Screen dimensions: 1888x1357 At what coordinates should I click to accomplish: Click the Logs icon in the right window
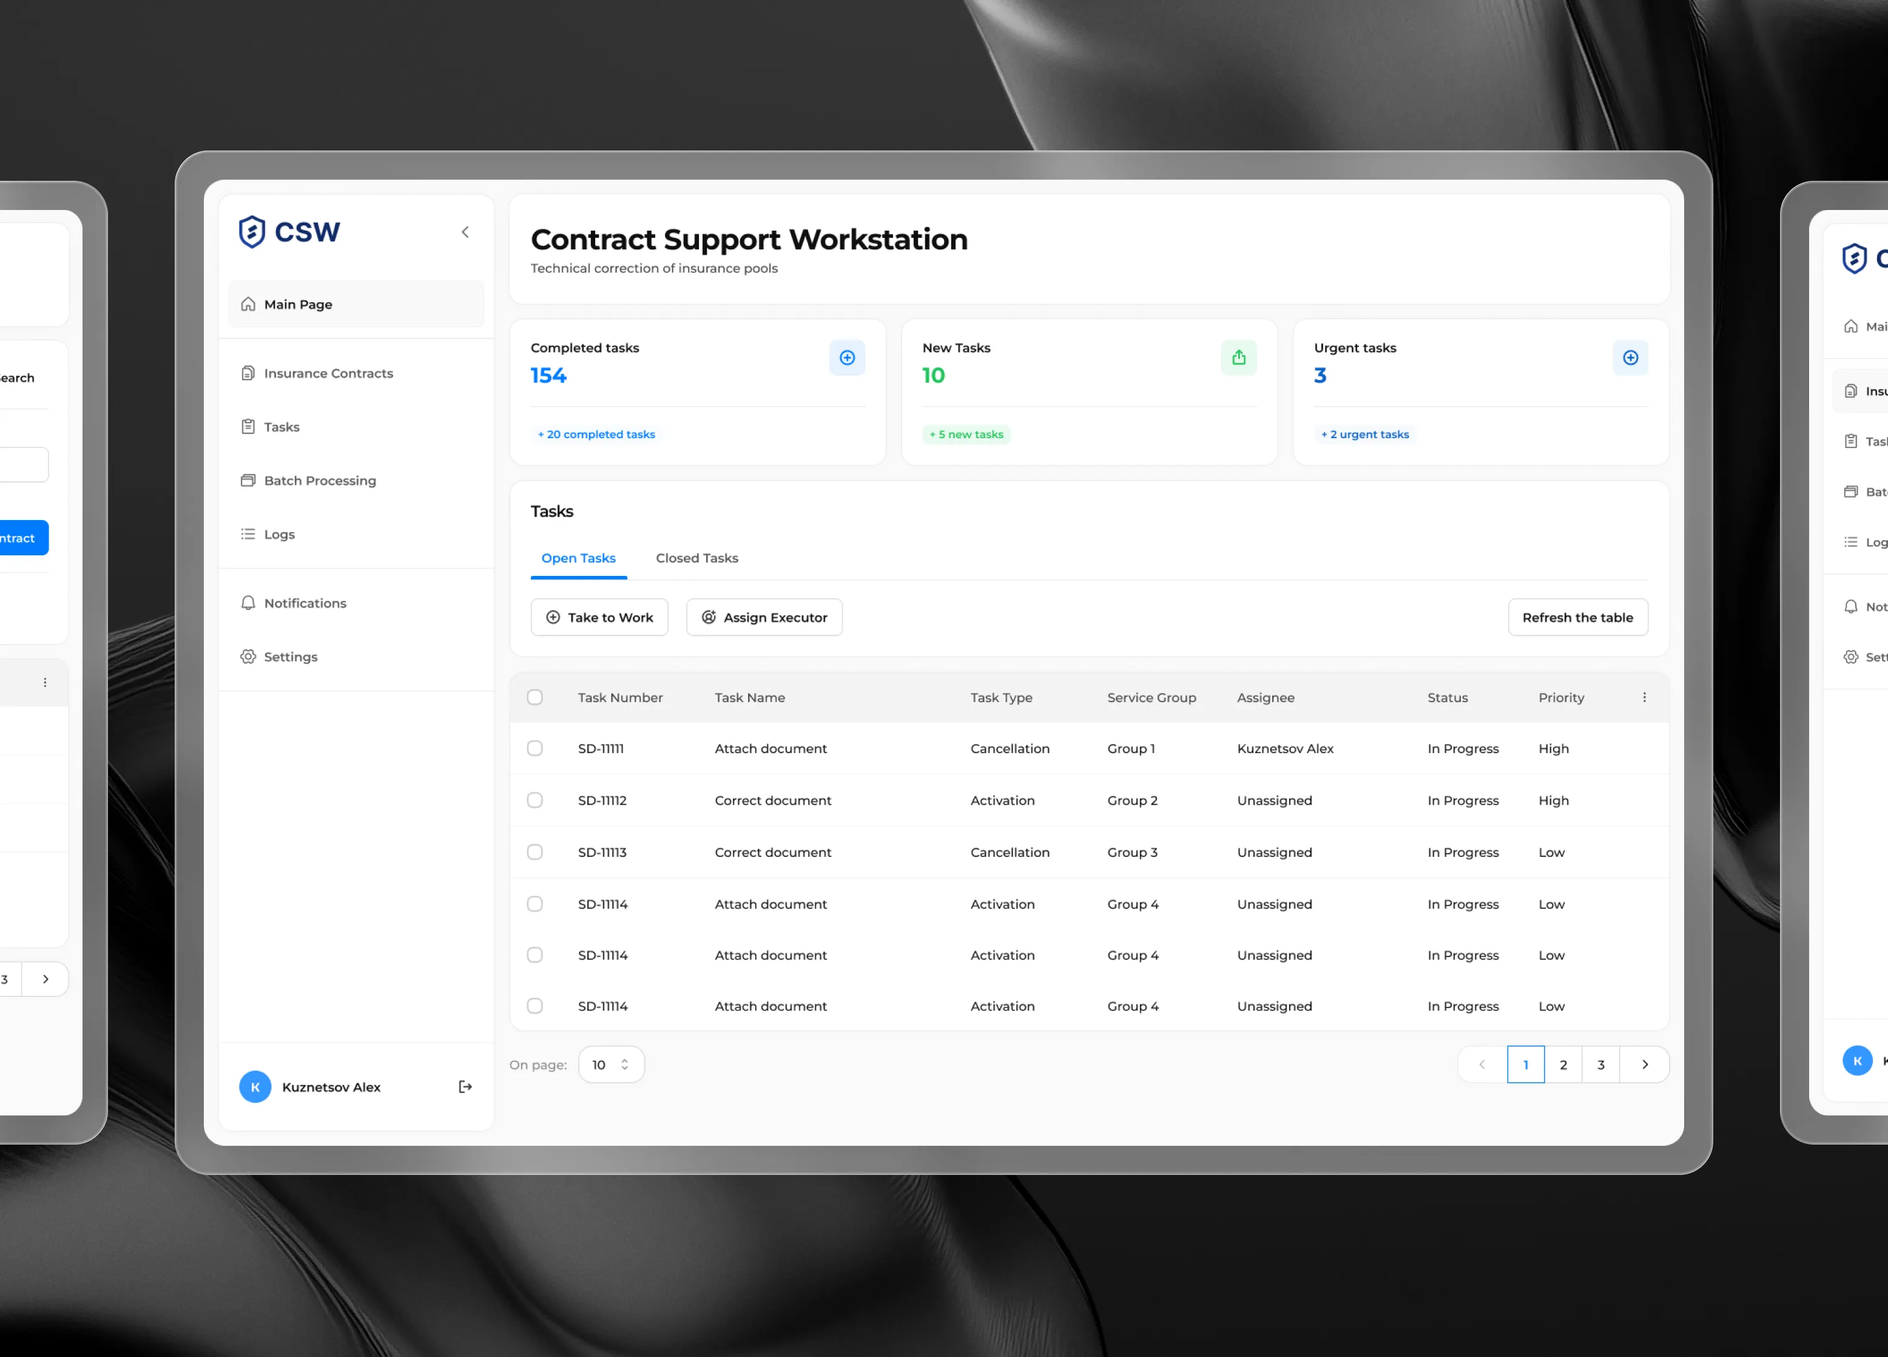point(1850,542)
